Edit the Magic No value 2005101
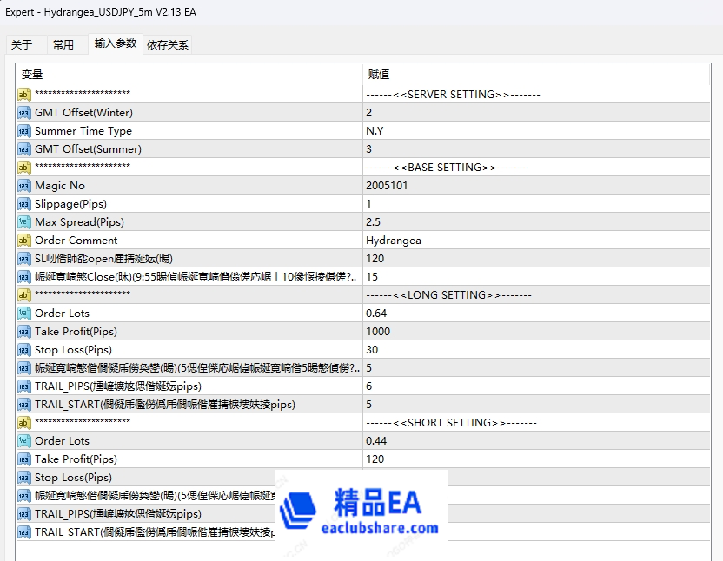This screenshot has width=723, height=561. (x=386, y=186)
